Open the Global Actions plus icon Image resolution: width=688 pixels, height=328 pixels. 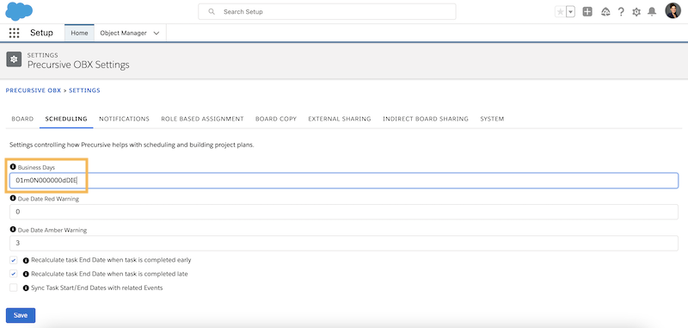587,12
